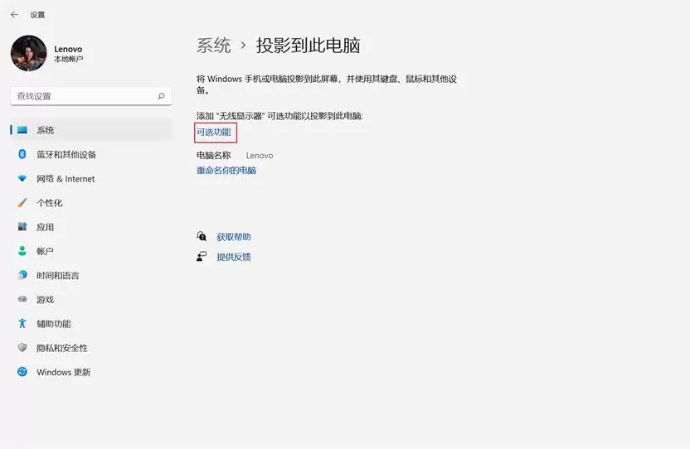Image resolution: width=690 pixels, height=449 pixels.
Task: Click the 获取帮助 link
Action: 234,237
